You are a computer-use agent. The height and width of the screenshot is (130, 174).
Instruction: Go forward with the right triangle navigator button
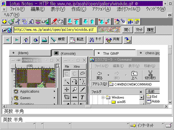17,40
